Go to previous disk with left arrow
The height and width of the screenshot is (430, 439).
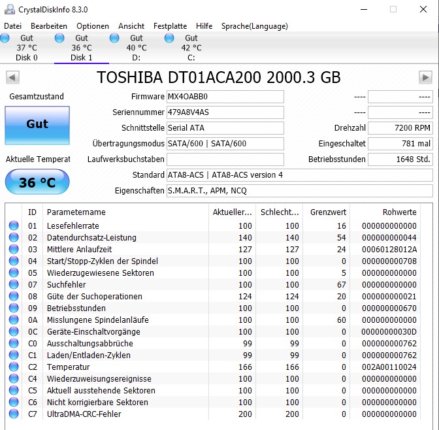[12, 77]
